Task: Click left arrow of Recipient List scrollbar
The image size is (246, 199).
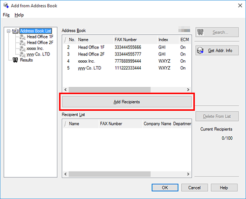Action: (x=65, y=174)
